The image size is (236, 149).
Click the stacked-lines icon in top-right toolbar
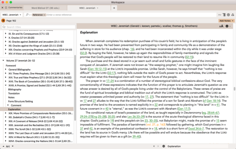pyautogui.click(x=224, y=15)
